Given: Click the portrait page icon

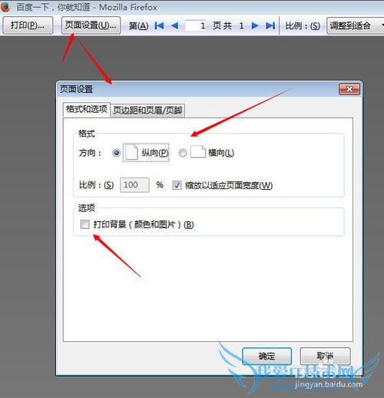Looking at the screenshot, I should coord(131,153).
